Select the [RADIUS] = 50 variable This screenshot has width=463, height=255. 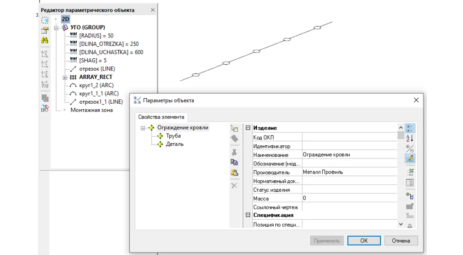[96, 36]
